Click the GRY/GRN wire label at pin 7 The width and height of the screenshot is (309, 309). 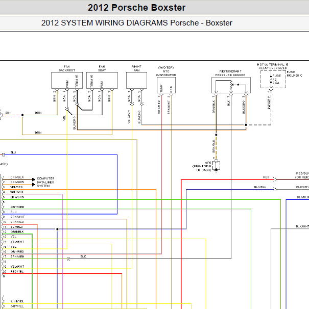(x=17, y=207)
